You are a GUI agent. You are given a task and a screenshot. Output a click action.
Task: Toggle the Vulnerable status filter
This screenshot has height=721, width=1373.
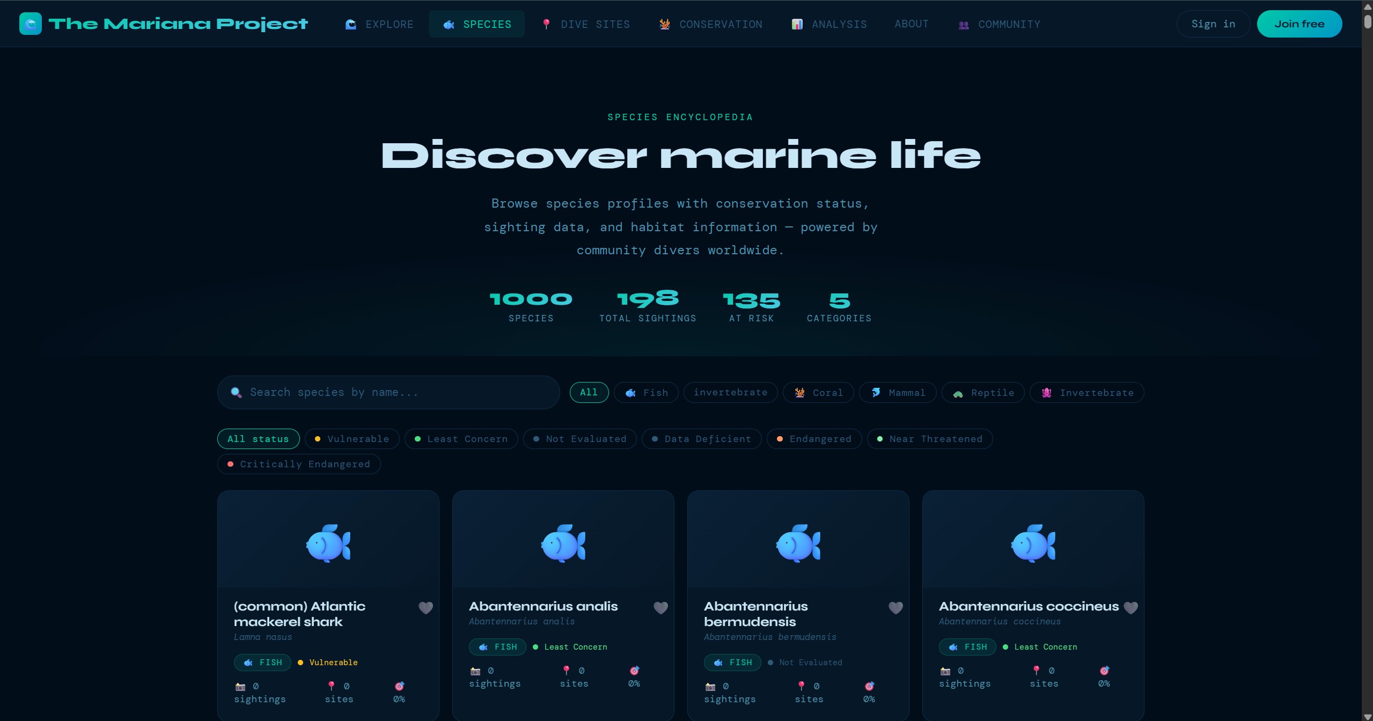[352, 439]
